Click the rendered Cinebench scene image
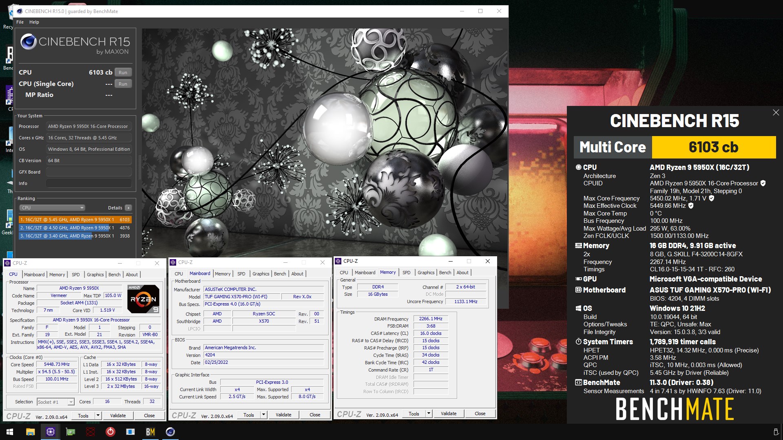 325,143
